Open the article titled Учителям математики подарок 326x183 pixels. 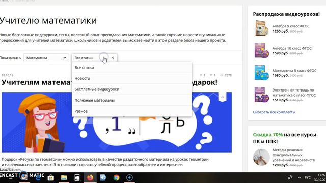110,82
